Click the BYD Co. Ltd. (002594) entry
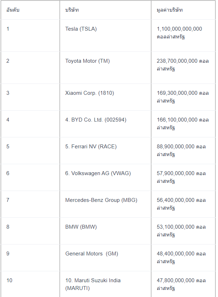 [96, 120]
